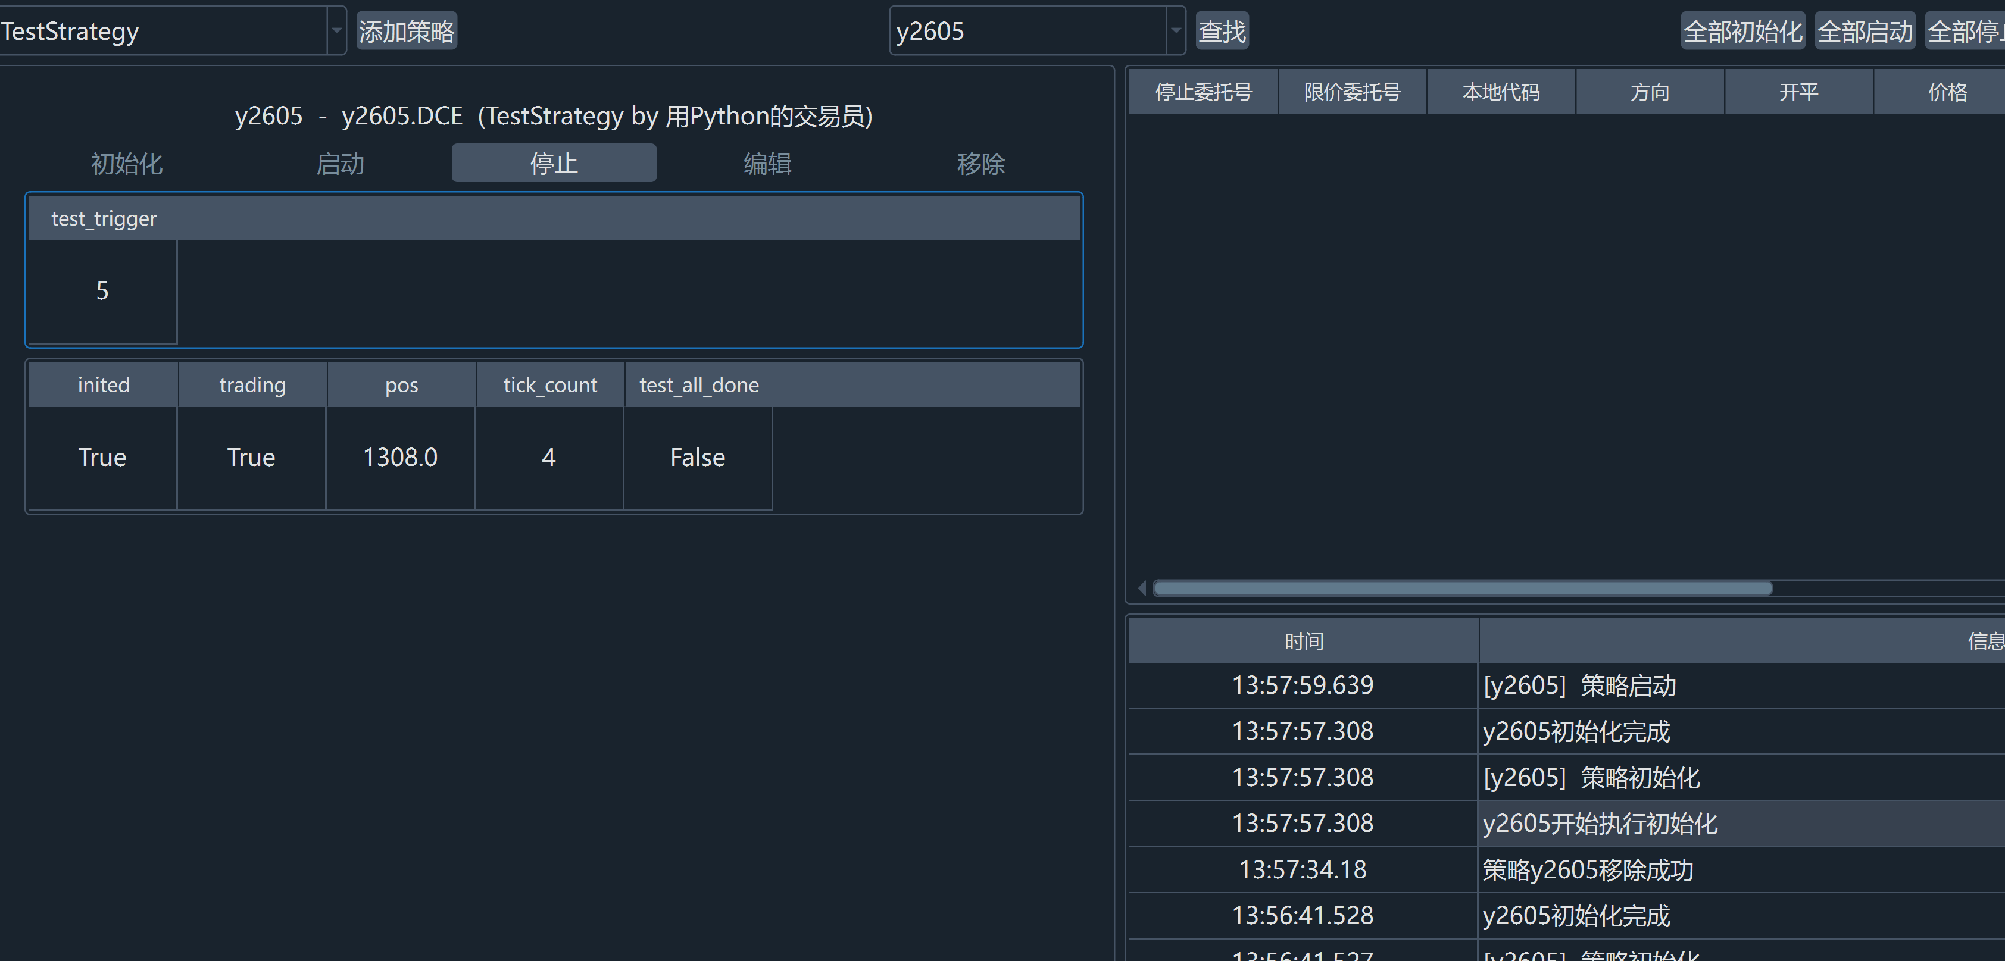2005x961 pixels.
Task: Open the TestStrategy class dropdown arrow
Action: pyautogui.click(x=337, y=30)
